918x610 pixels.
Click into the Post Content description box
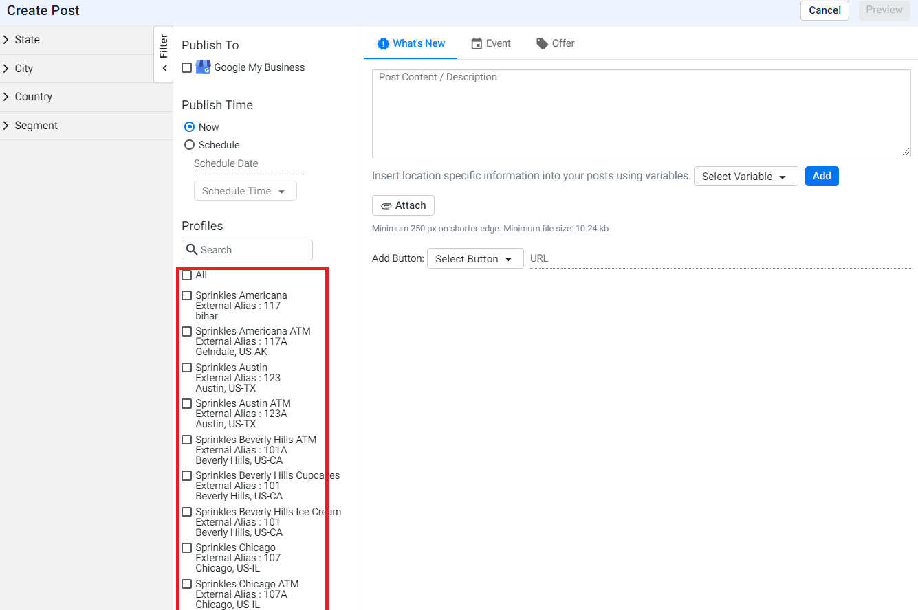(x=642, y=113)
